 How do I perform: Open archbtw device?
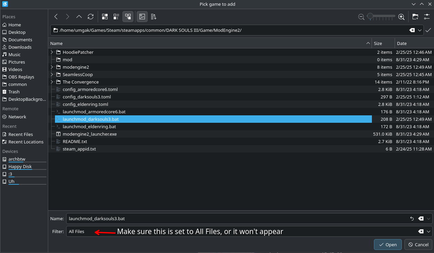click(24, 159)
